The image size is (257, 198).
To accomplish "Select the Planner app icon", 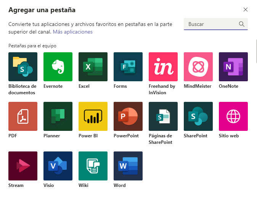I will (58, 116).
